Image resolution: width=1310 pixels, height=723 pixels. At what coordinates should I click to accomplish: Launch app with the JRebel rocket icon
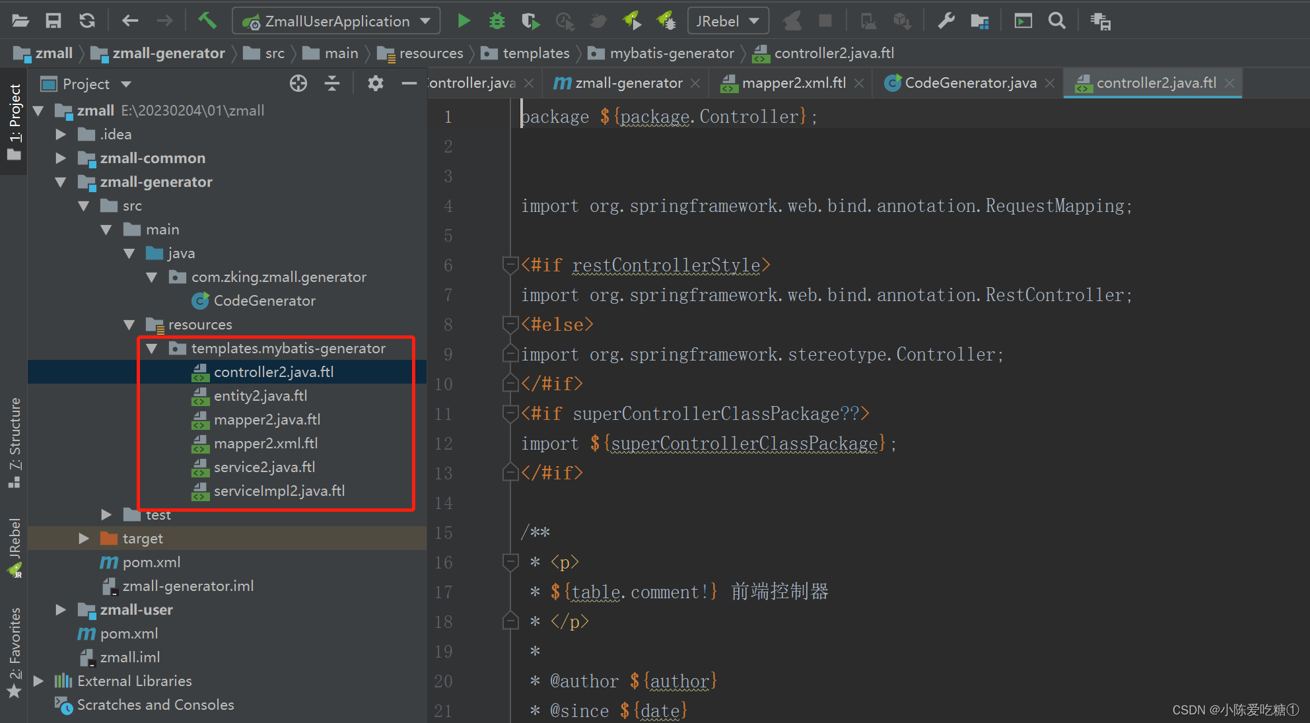pyautogui.click(x=633, y=20)
